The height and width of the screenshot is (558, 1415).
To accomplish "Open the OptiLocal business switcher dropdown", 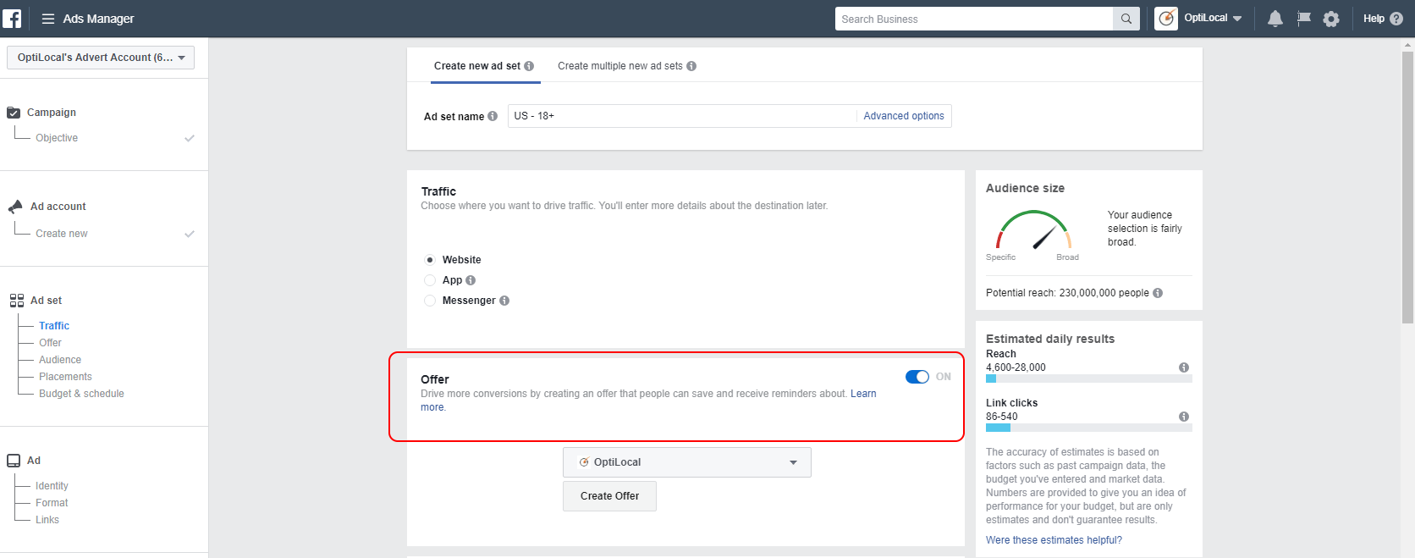I will point(1214,19).
